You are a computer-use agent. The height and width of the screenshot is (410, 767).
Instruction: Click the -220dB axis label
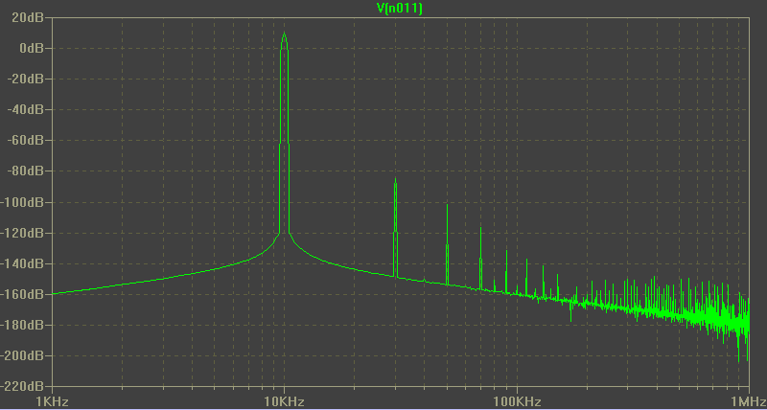(22, 387)
